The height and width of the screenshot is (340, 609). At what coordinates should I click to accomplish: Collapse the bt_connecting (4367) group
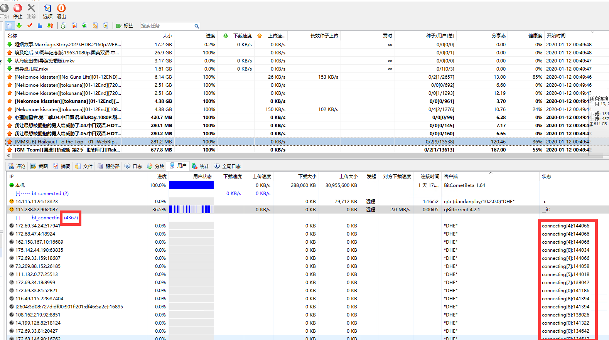(x=18, y=218)
